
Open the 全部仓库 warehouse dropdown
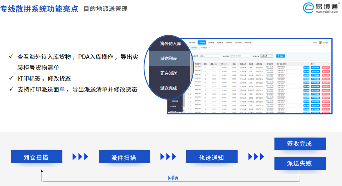(267, 56)
